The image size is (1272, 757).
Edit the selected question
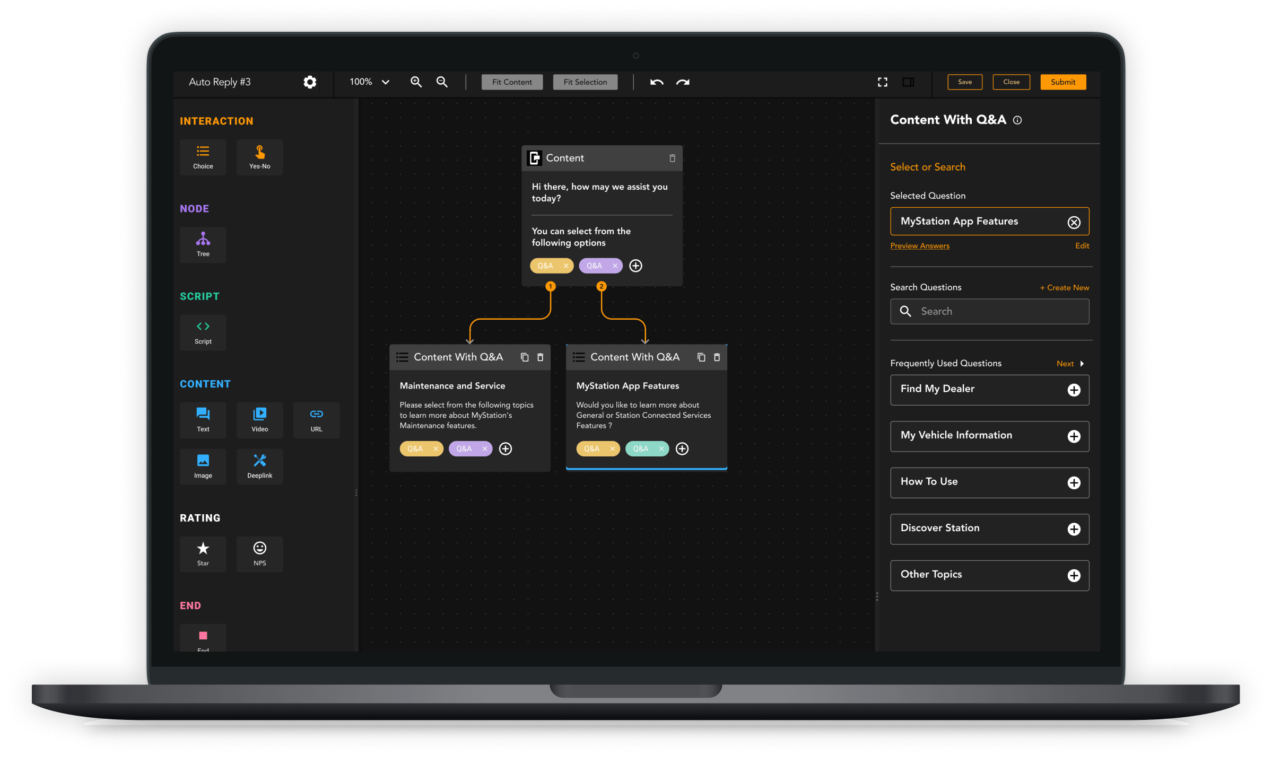[x=1082, y=245]
